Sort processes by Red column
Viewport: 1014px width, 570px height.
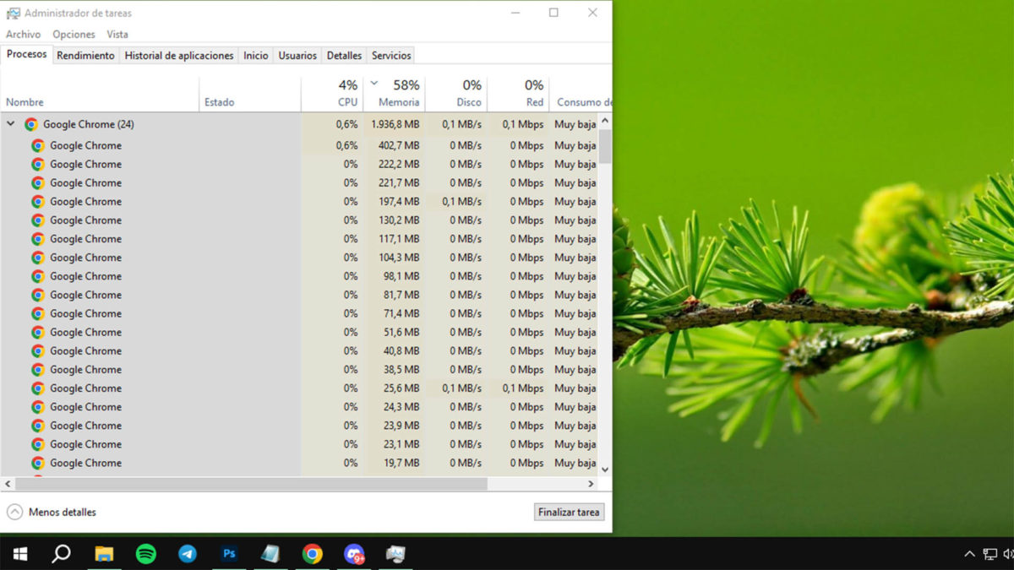pyautogui.click(x=518, y=94)
